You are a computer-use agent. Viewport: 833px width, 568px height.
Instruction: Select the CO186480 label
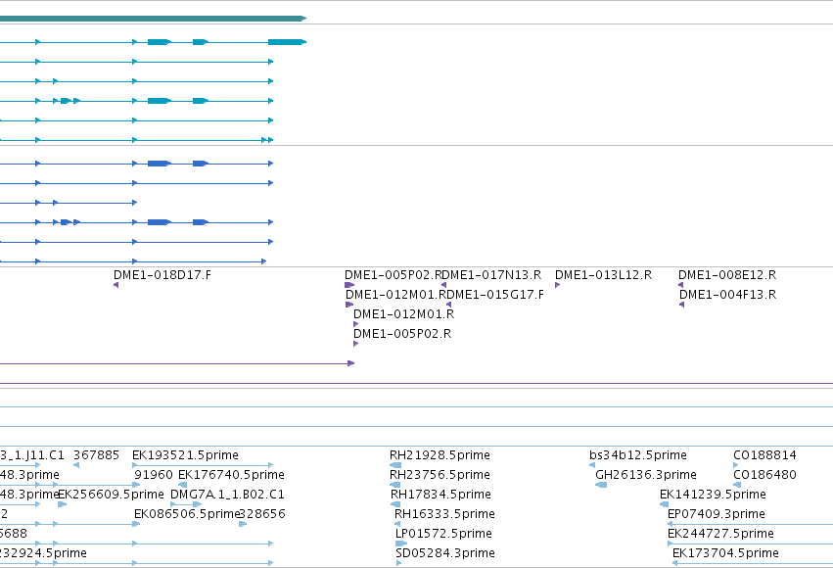click(x=765, y=475)
